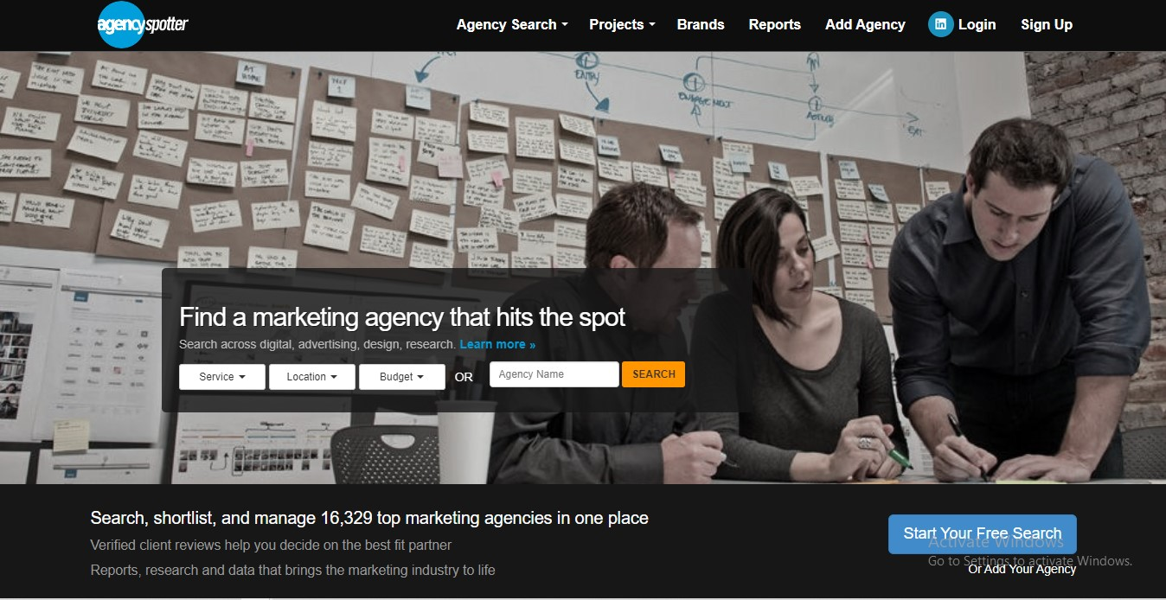
Task: Open the Location filter dropdown
Action: [x=312, y=377]
